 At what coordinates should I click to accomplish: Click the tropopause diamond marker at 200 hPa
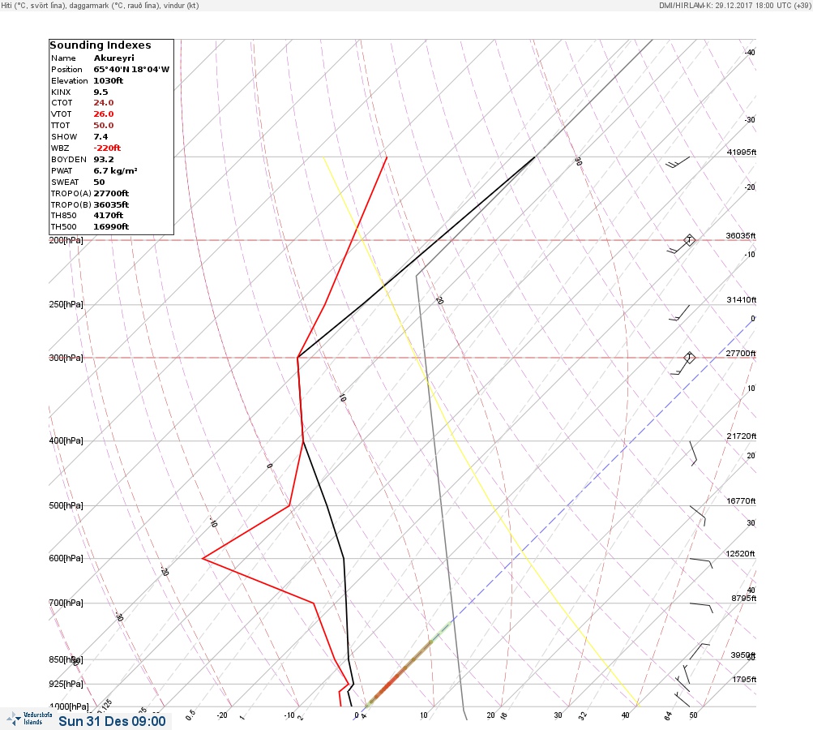689,240
